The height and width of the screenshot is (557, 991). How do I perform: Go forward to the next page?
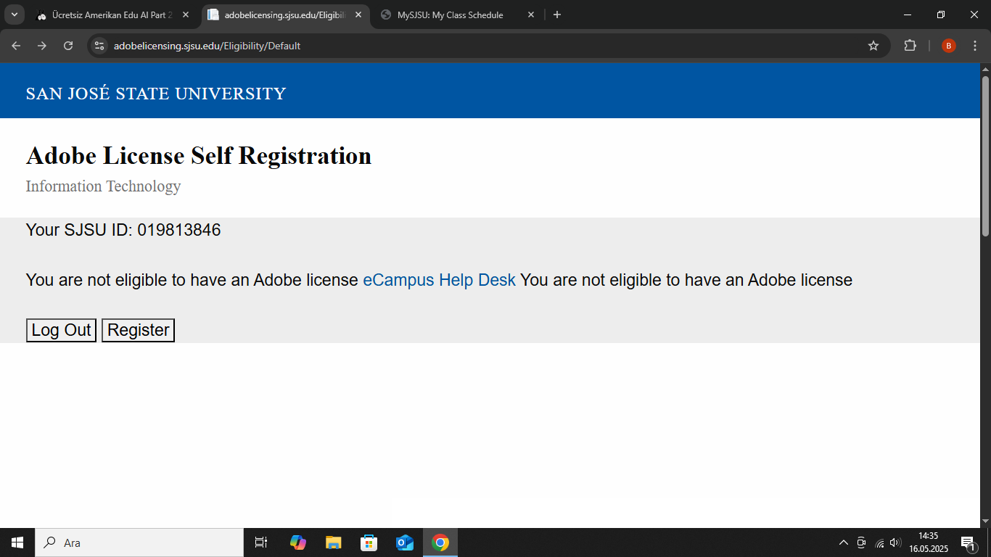coord(42,46)
